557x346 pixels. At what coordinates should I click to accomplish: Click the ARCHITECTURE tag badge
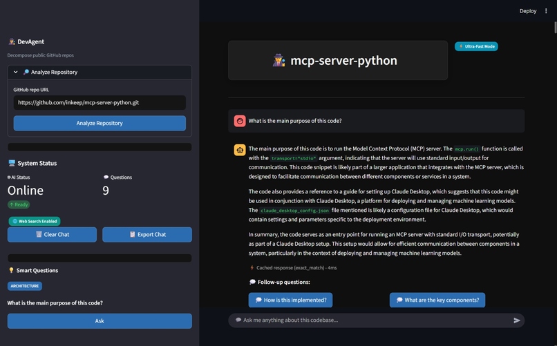tap(24, 286)
